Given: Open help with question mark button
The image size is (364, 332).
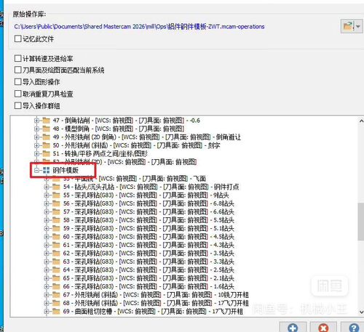Looking at the screenshot, I should coord(354,328).
